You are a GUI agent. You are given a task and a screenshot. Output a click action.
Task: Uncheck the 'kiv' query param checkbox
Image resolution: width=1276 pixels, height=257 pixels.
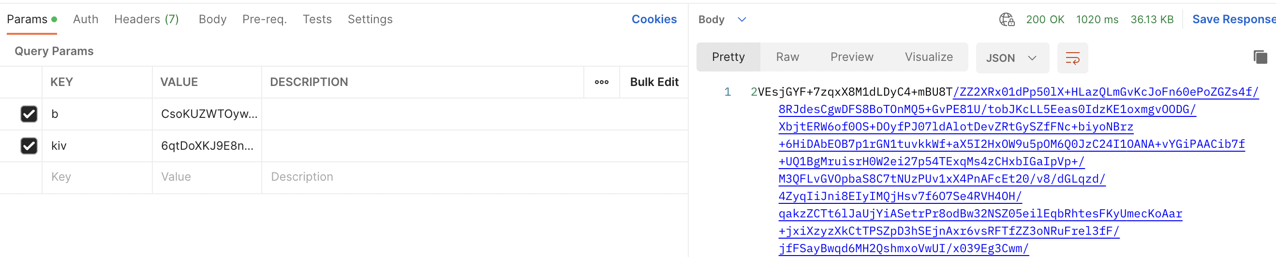29,145
